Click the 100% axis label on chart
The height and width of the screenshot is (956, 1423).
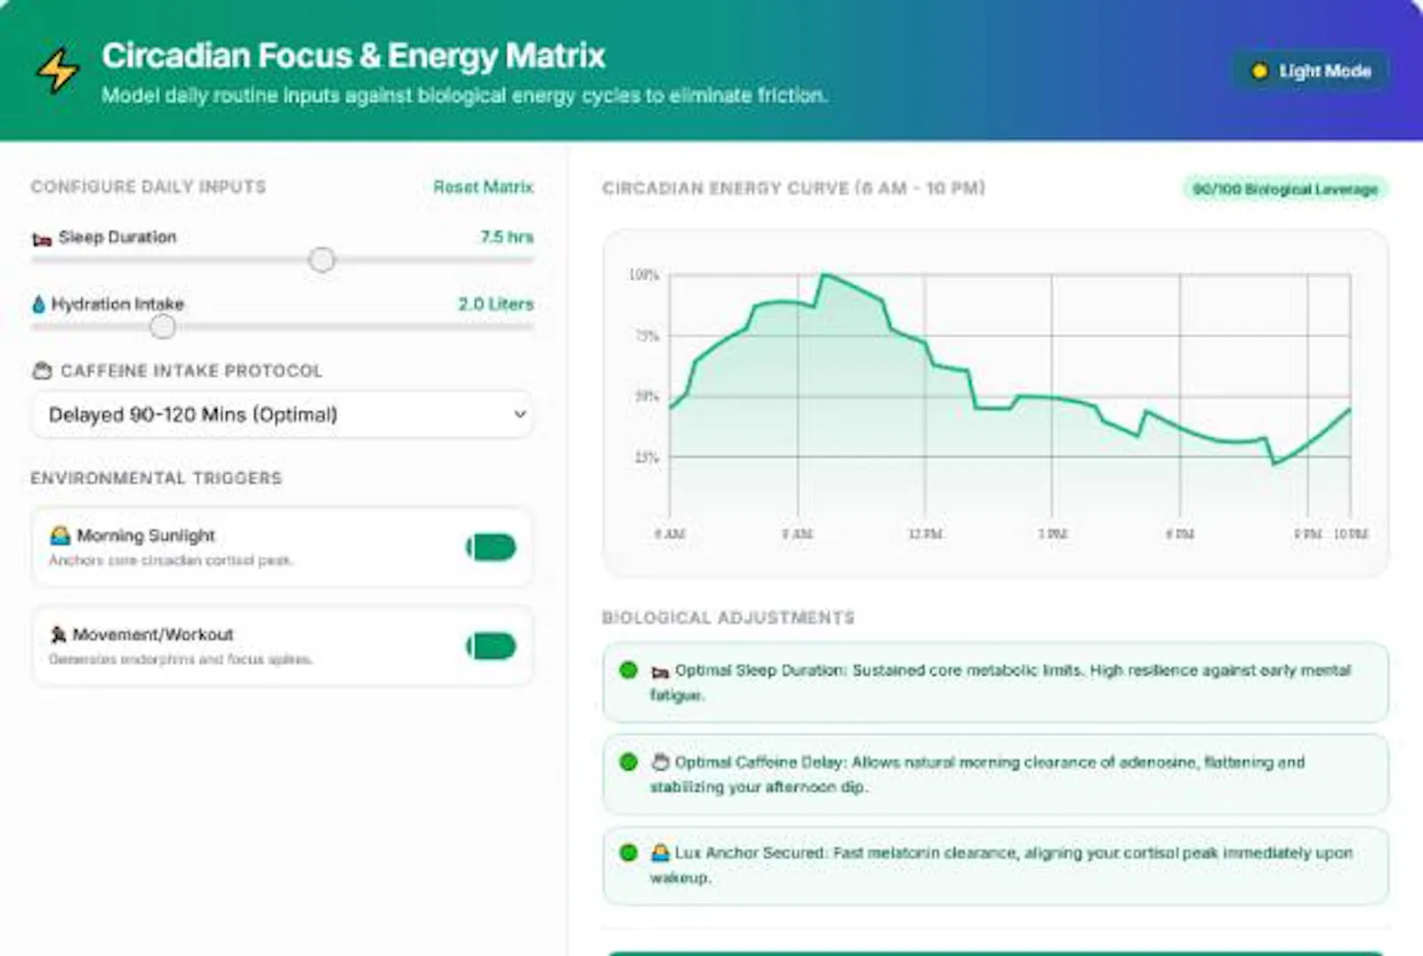tap(644, 275)
